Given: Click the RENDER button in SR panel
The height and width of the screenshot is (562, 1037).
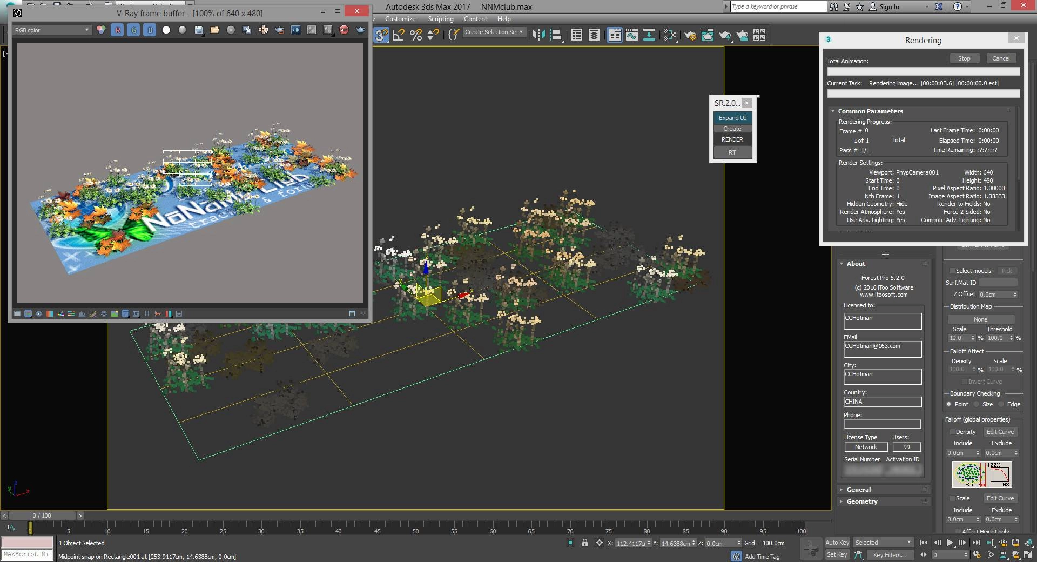Looking at the screenshot, I should (x=732, y=139).
